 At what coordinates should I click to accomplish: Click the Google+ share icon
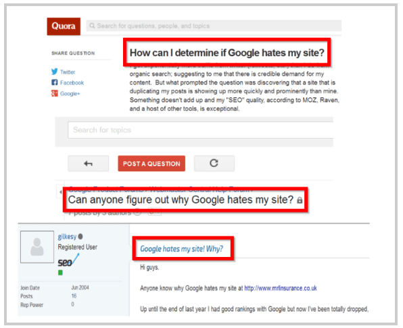click(x=55, y=93)
